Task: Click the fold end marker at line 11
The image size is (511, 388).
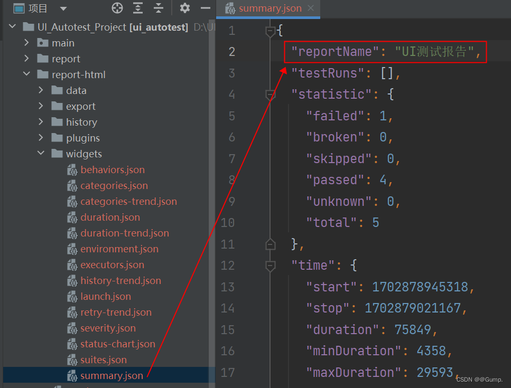Action: pyautogui.click(x=270, y=244)
